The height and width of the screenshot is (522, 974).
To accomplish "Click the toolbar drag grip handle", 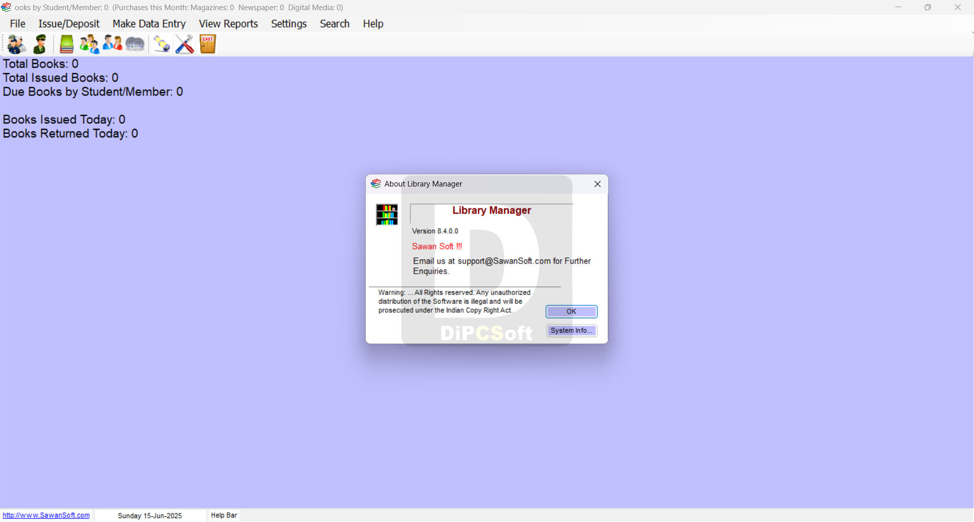I will (x=3, y=44).
